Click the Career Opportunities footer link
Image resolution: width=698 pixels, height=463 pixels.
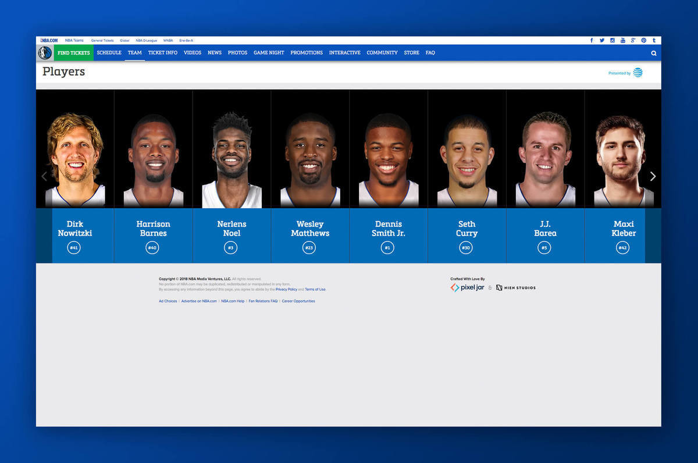pyautogui.click(x=298, y=301)
